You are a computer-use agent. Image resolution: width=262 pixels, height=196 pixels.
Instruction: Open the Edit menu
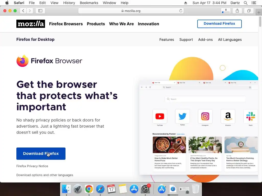(42, 3)
